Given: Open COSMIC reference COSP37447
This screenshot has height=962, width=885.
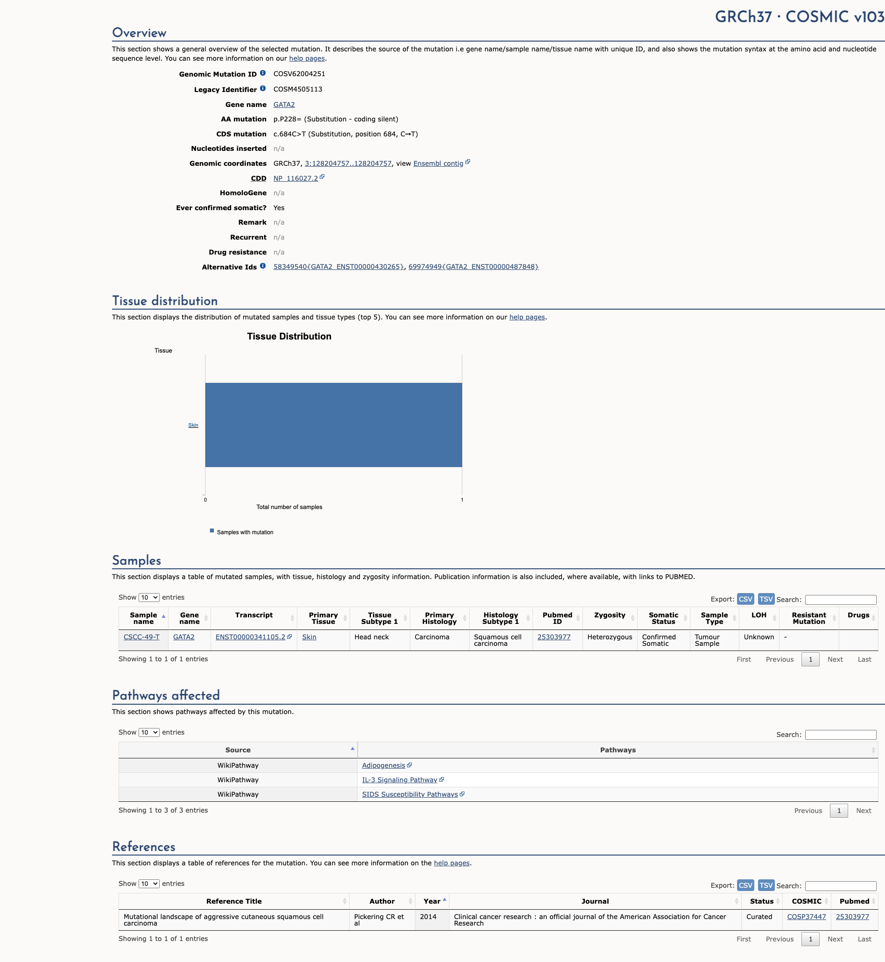Looking at the screenshot, I should [807, 917].
